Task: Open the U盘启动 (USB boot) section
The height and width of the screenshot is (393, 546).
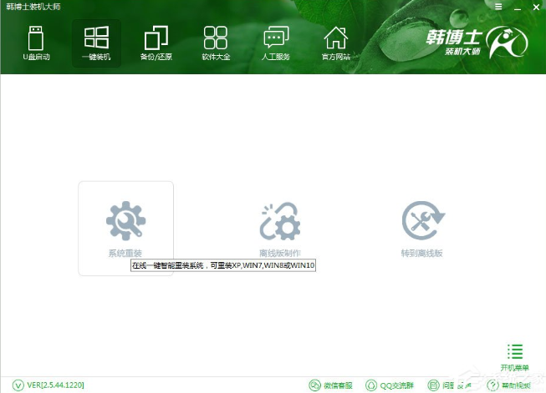Action: 36,43
